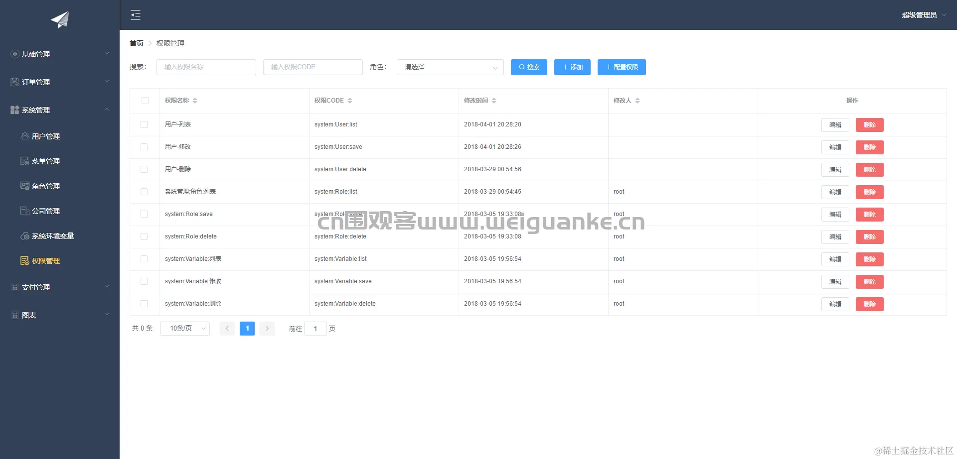Image resolution: width=957 pixels, height=459 pixels.
Task: Check the system:Variable:列表 row checkbox
Action: point(144,259)
